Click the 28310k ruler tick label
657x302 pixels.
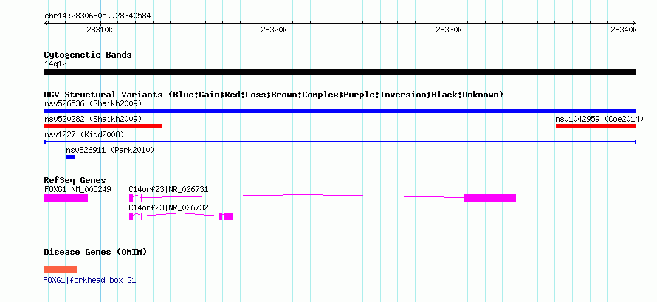[100, 30]
